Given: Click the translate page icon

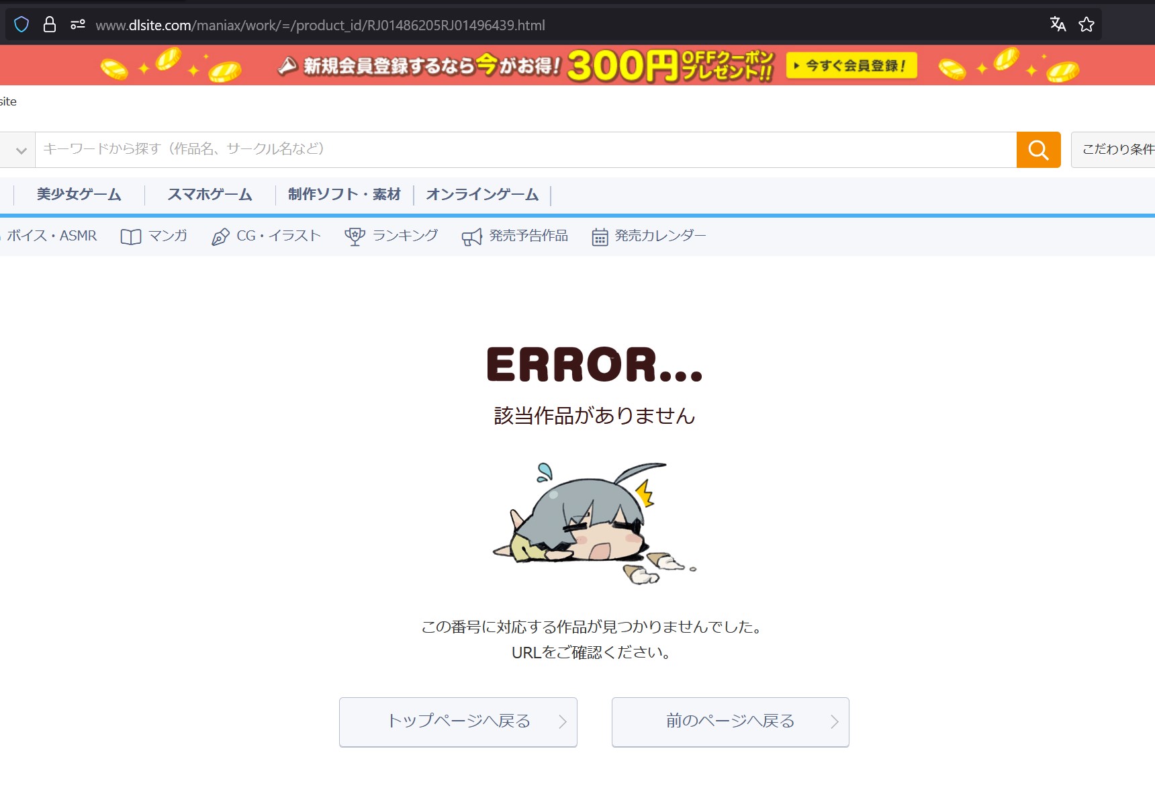Looking at the screenshot, I should 1058,25.
